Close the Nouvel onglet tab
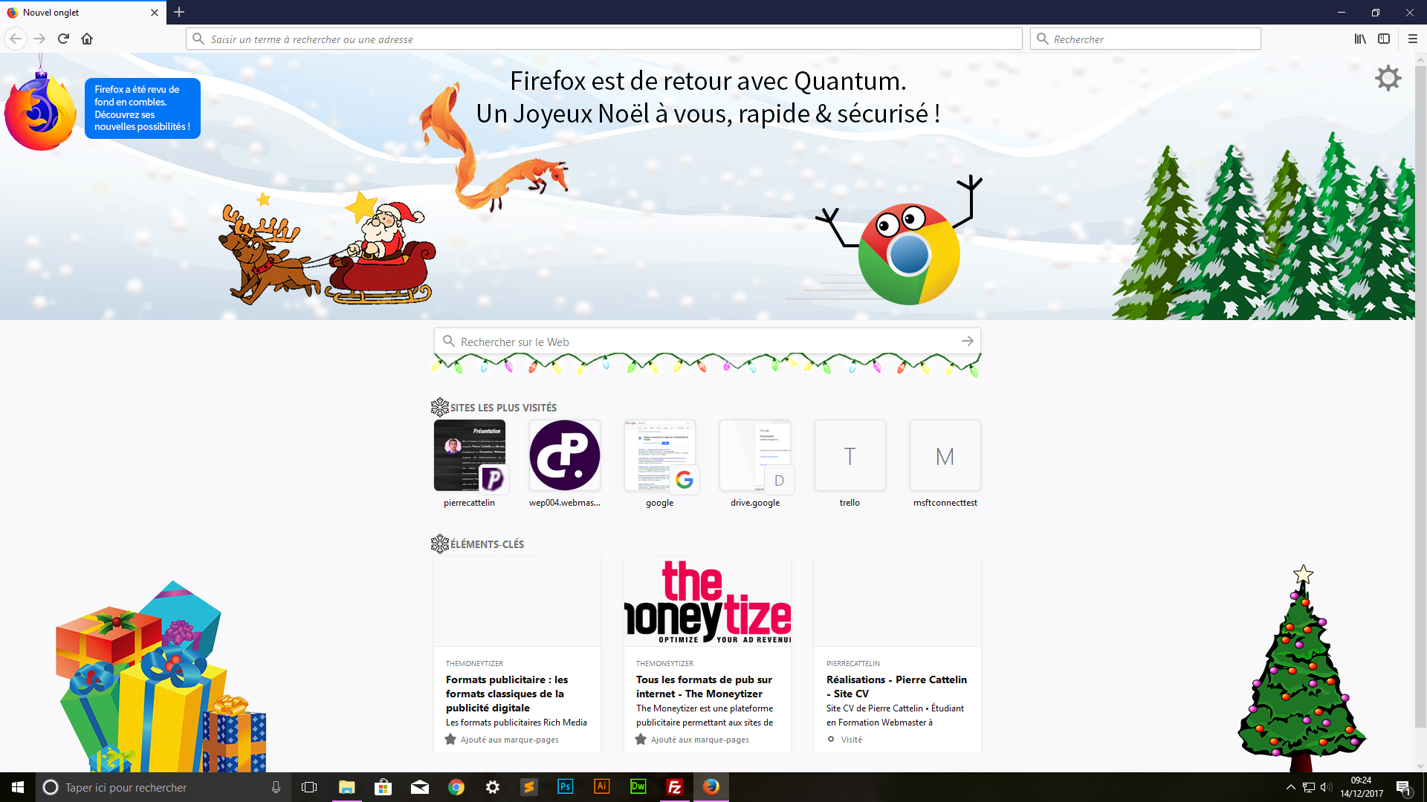Screen dimensions: 1427x802 155,13
